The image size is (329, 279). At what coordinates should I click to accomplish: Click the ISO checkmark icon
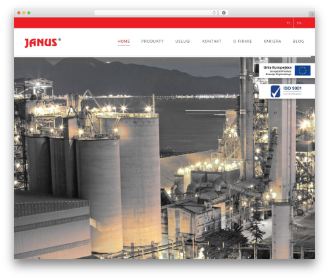(276, 91)
